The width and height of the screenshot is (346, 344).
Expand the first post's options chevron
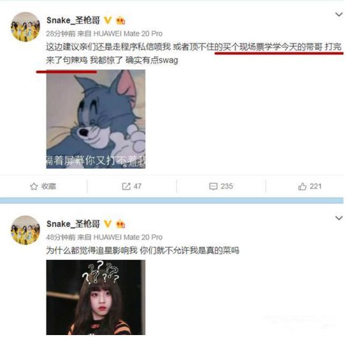(x=339, y=15)
